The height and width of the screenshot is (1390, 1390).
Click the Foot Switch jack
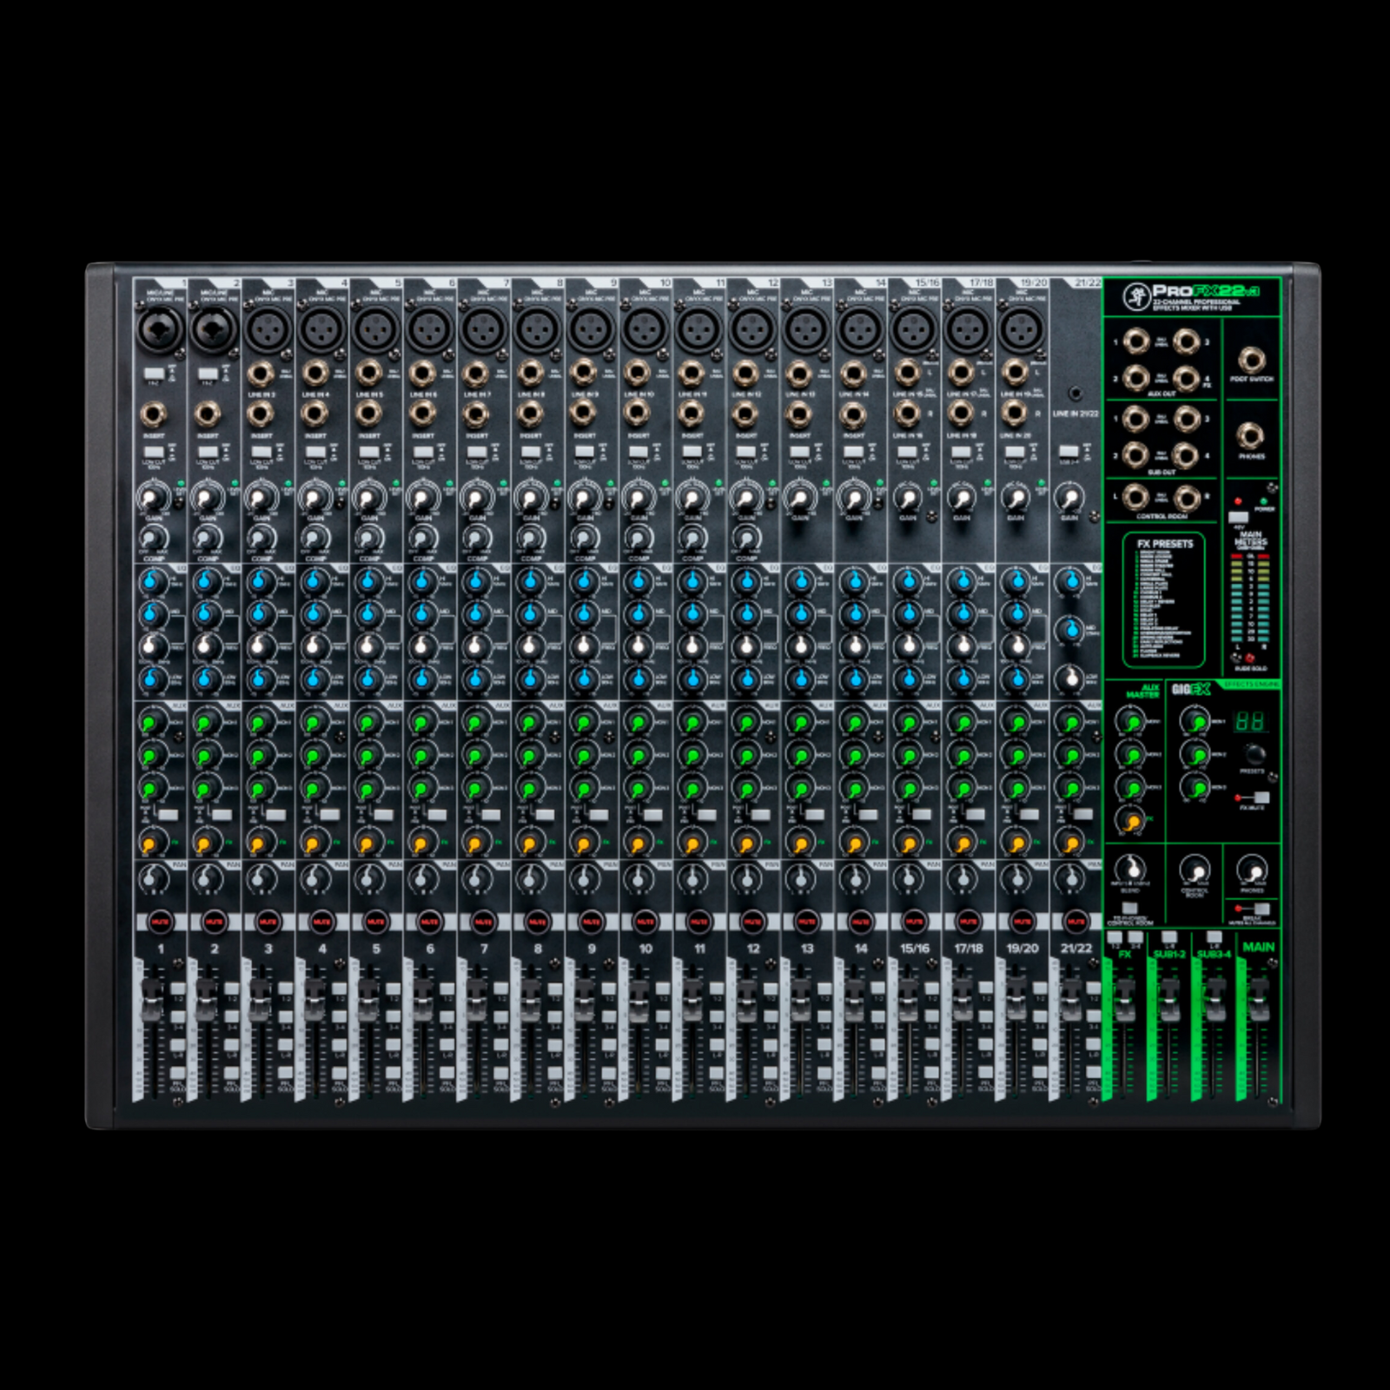[1251, 359]
